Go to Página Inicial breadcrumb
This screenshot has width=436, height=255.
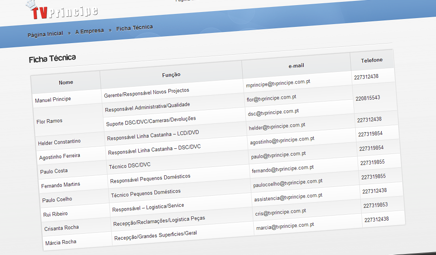tap(45, 34)
